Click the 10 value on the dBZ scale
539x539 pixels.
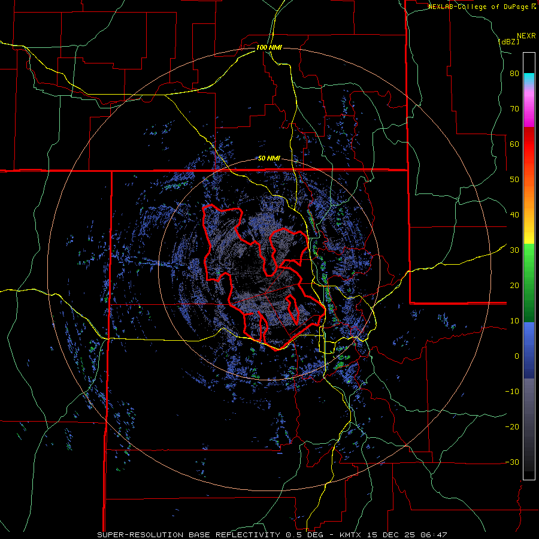(x=514, y=321)
